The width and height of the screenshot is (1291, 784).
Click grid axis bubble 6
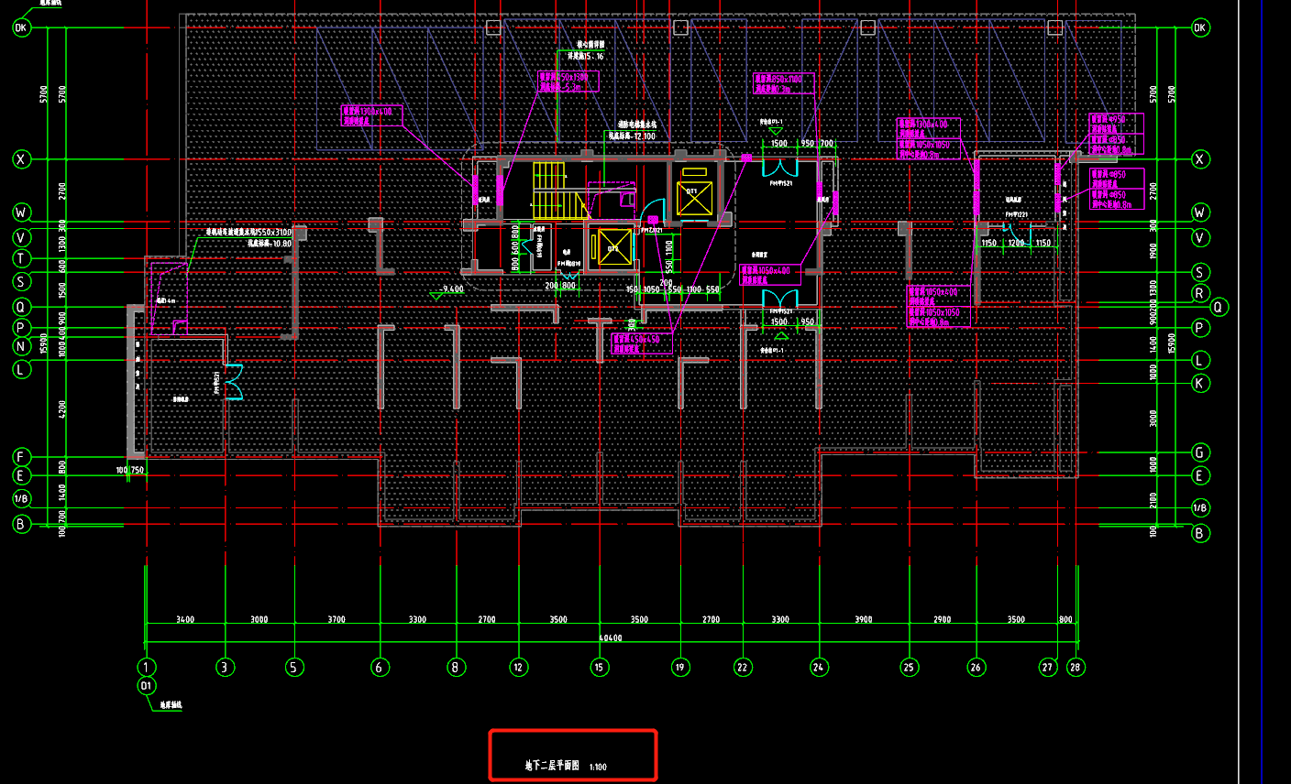380,667
